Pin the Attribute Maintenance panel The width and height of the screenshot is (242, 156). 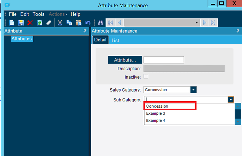238,31
